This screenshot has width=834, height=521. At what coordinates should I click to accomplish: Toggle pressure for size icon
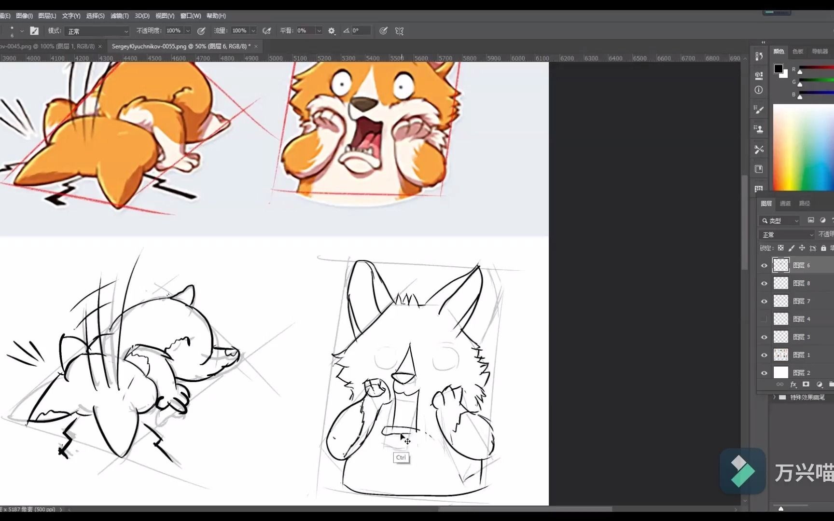383,31
